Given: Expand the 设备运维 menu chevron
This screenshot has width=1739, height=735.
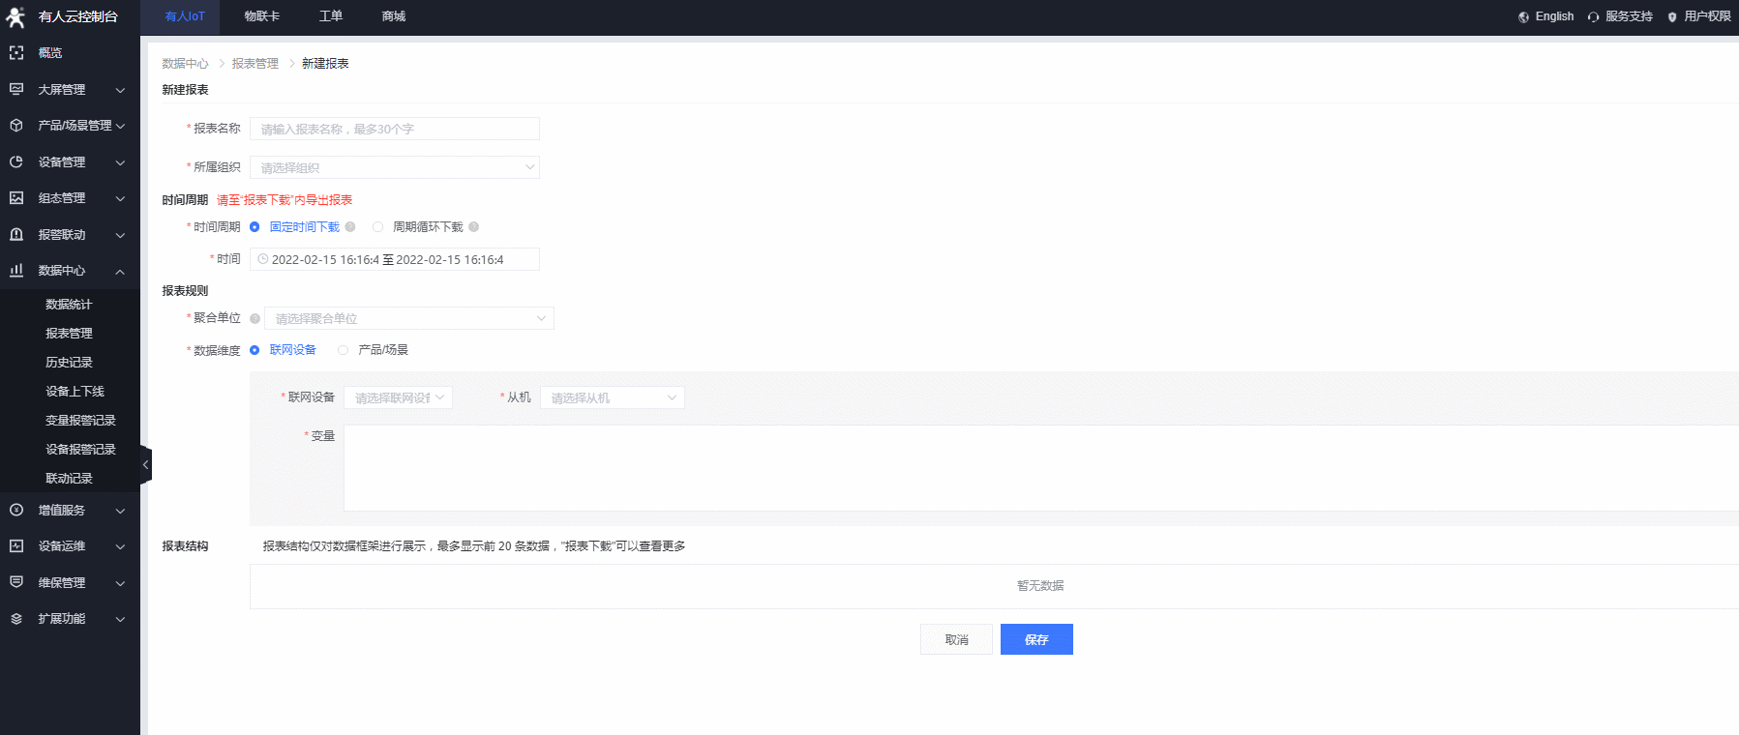Looking at the screenshot, I should [x=120, y=546].
